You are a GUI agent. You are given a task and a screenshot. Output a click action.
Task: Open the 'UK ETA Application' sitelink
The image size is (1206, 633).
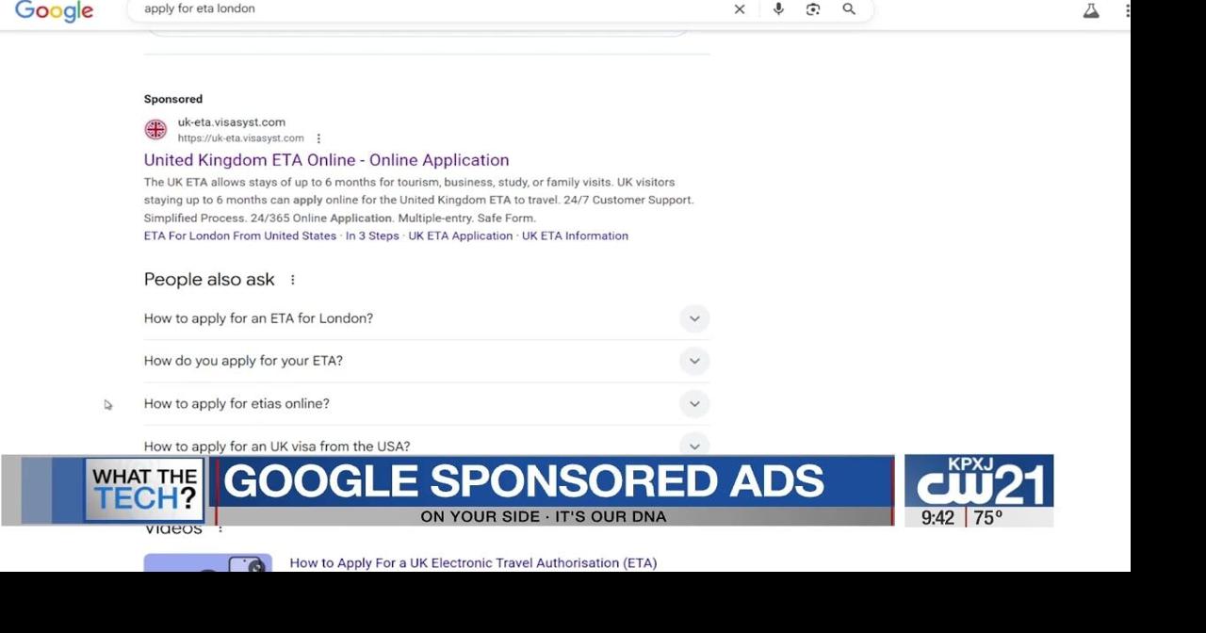(460, 235)
